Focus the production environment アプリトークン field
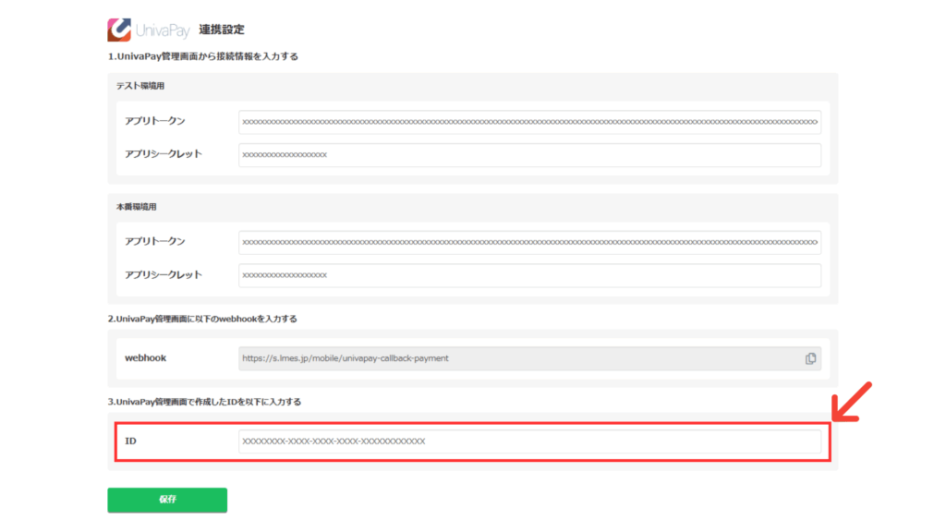Viewport: 946px width, 532px height. [529, 243]
